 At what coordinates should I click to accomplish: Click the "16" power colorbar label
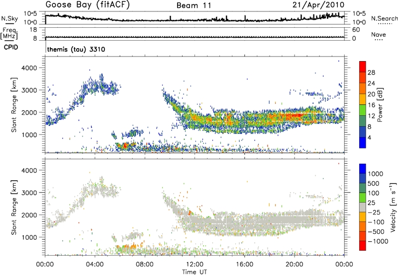(x=371, y=105)
